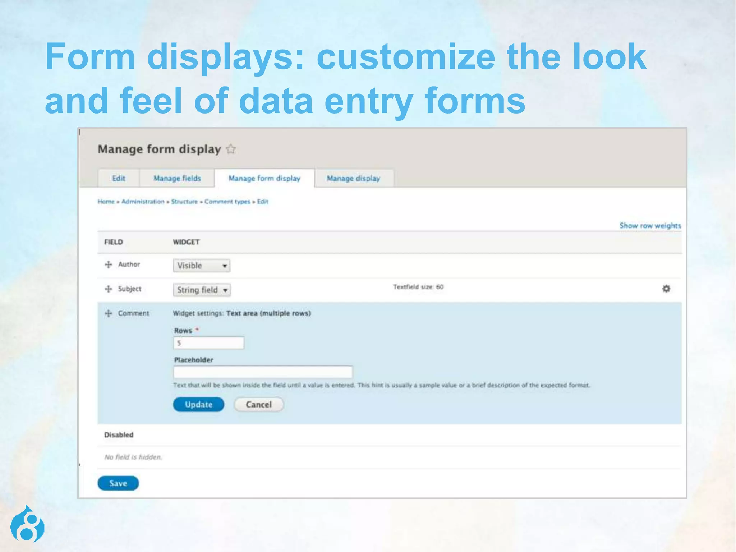Click the Update button
736x552 pixels.
pyautogui.click(x=198, y=405)
